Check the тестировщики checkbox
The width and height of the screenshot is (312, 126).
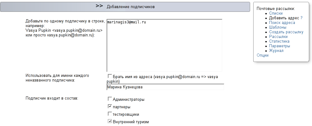(110, 114)
